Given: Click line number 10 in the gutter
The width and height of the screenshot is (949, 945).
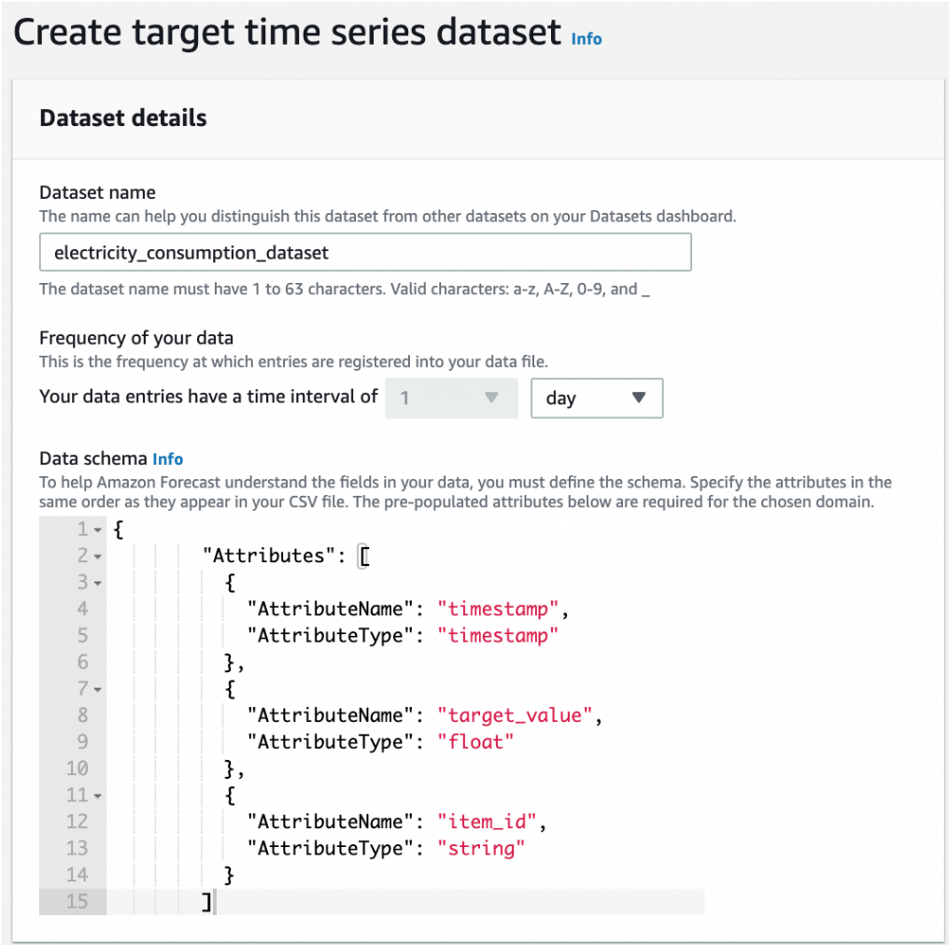Looking at the screenshot, I should (x=77, y=769).
